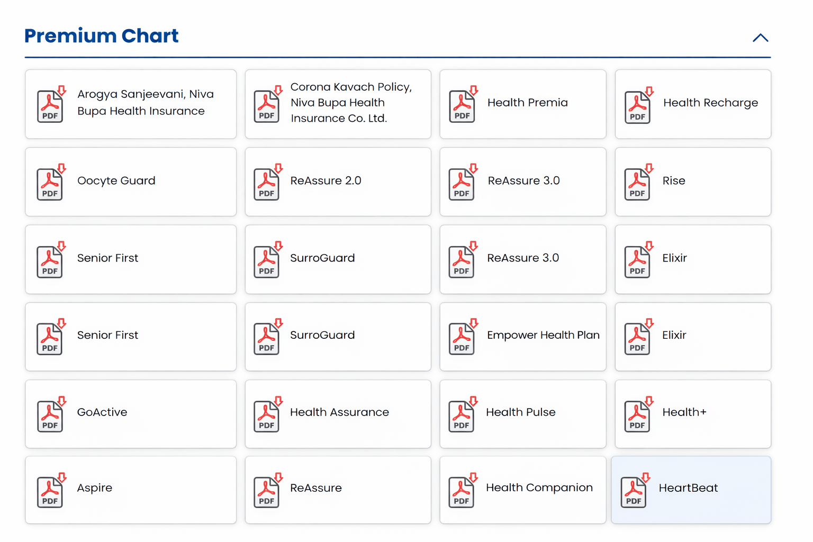Select the PDF icon on Health Recharge card
813x542 pixels.
[x=638, y=104]
